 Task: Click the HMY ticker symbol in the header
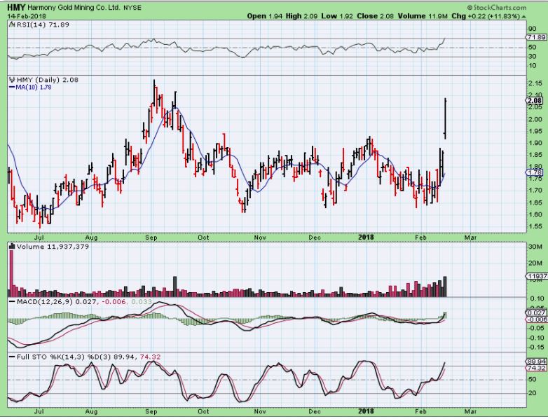(x=16, y=7)
